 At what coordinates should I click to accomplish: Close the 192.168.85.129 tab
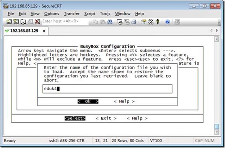[x=44, y=31]
